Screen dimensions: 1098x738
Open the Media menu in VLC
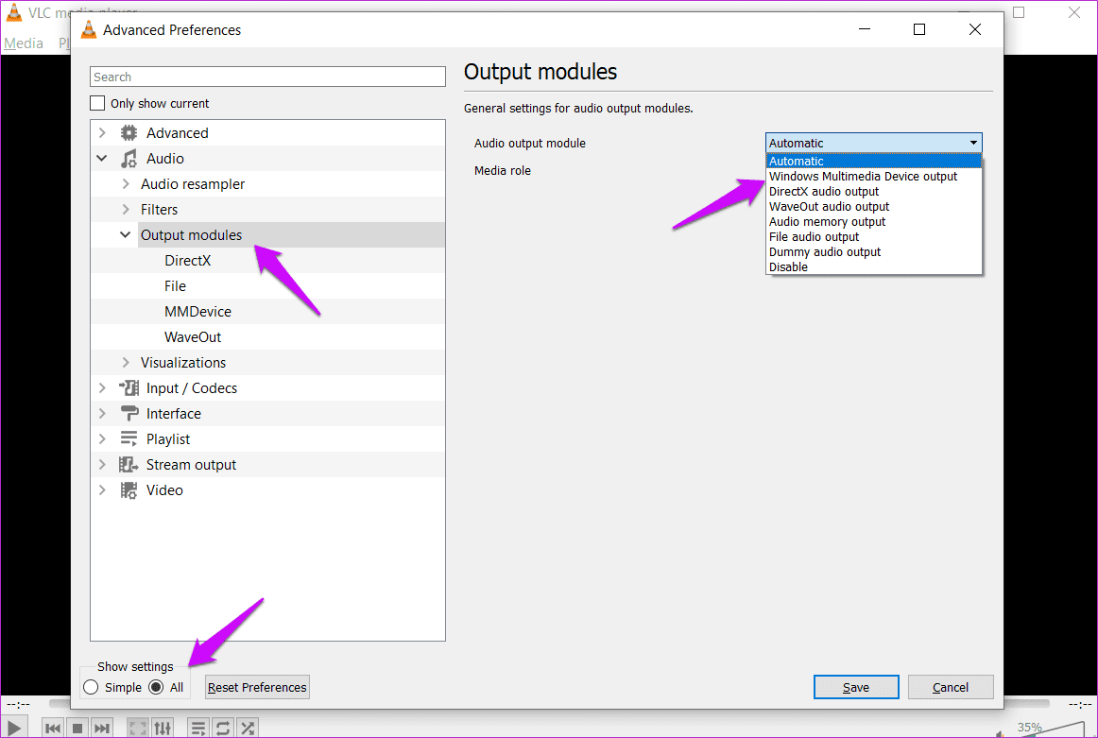23,43
